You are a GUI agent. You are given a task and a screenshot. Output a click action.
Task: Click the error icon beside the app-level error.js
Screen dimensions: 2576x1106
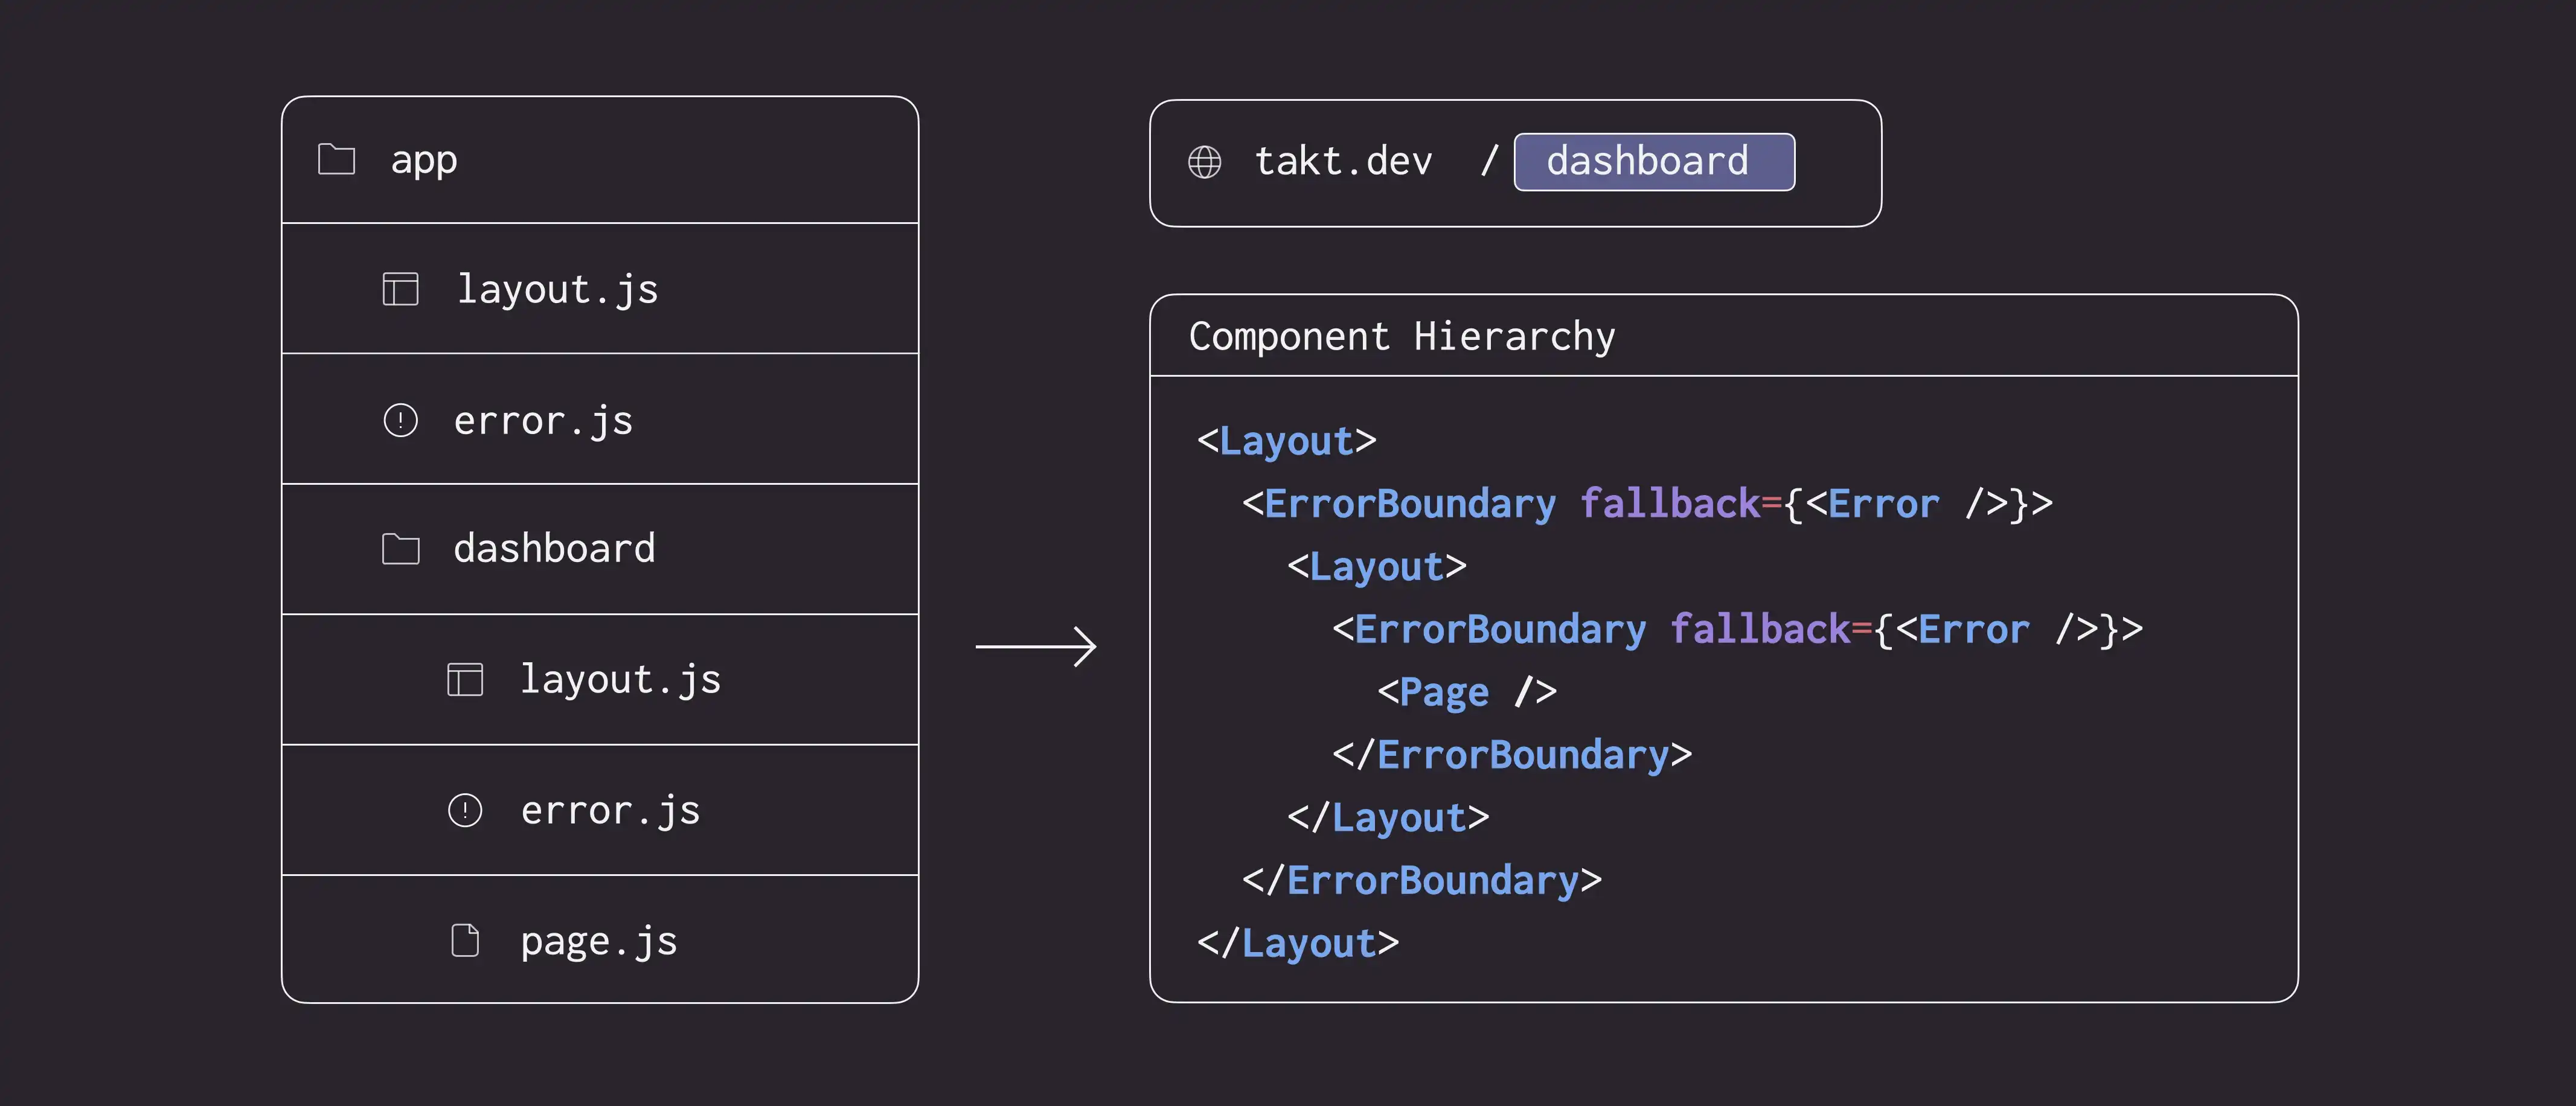(x=400, y=420)
